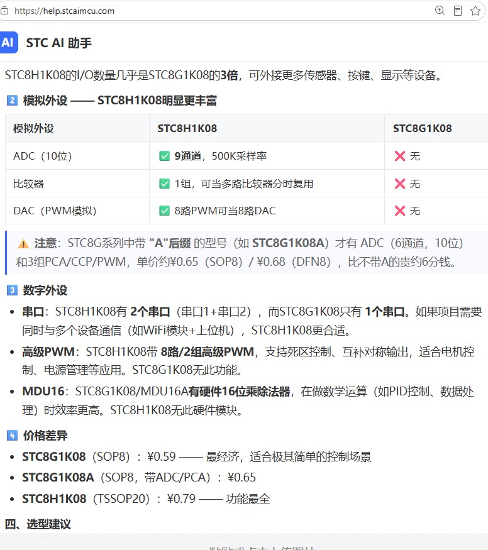488x550 pixels.
Task: Click the 注意 label in note box
Action: 45,243
